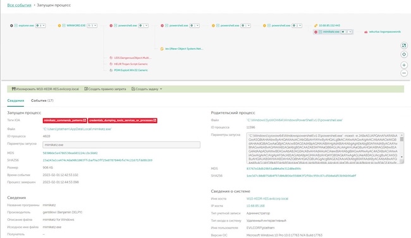Open the events dropdown of explorer.exe
Image resolution: width=411 pixels, height=238 pixels.
(40, 26)
